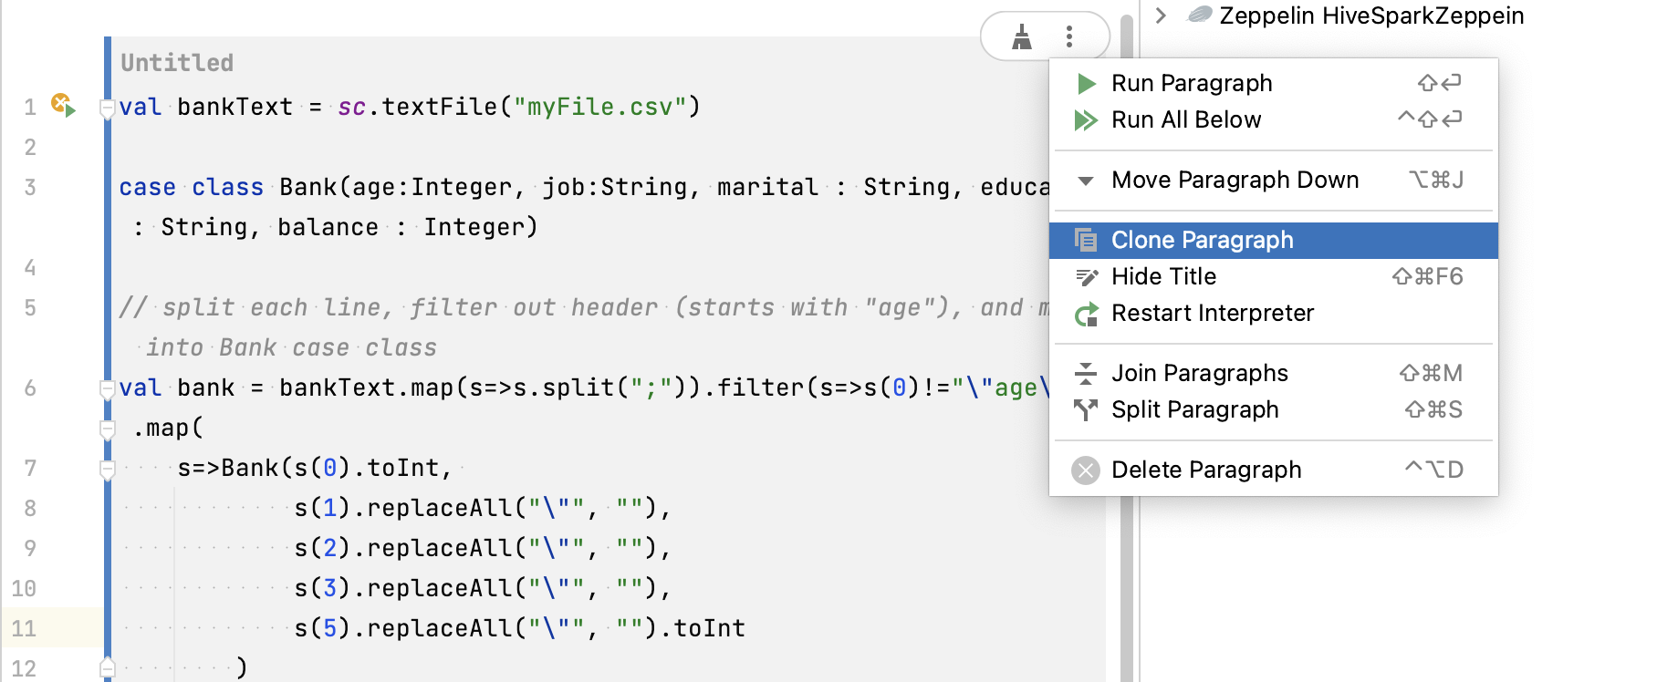Image resolution: width=1657 pixels, height=682 pixels.
Task: Click the comment text 'split each line'
Action: pyautogui.click(x=271, y=307)
